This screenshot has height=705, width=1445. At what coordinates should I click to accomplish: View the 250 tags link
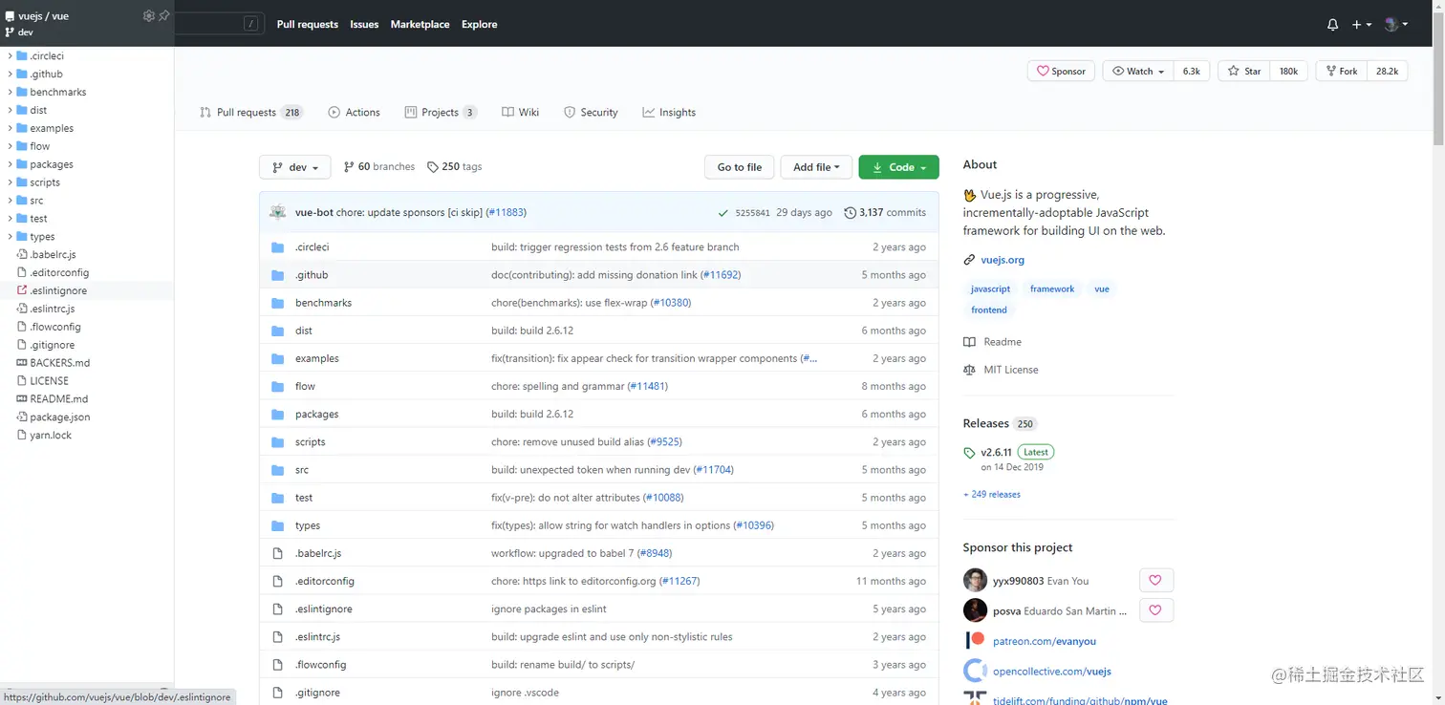(454, 166)
